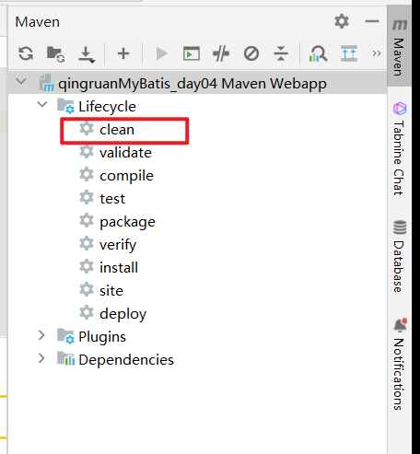Image resolution: width=420 pixels, height=454 pixels.
Task: Hide the Maven tool window
Action: tap(372, 21)
